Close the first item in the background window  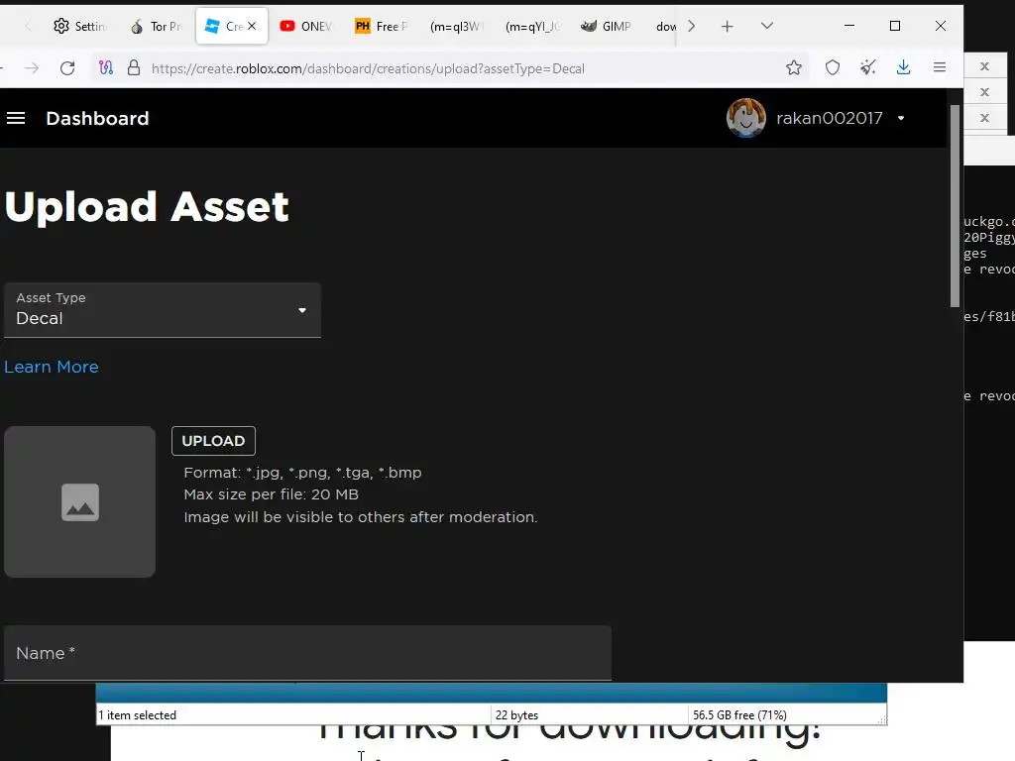click(x=984, y=66)
